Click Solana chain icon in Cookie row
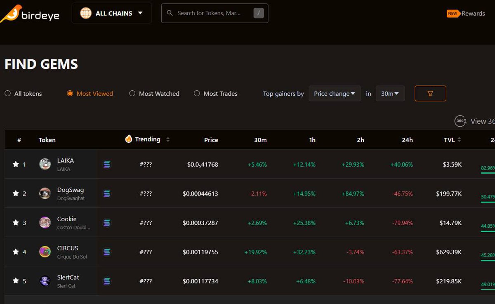This screenshot has height=304, width=495. click(107, 223)
